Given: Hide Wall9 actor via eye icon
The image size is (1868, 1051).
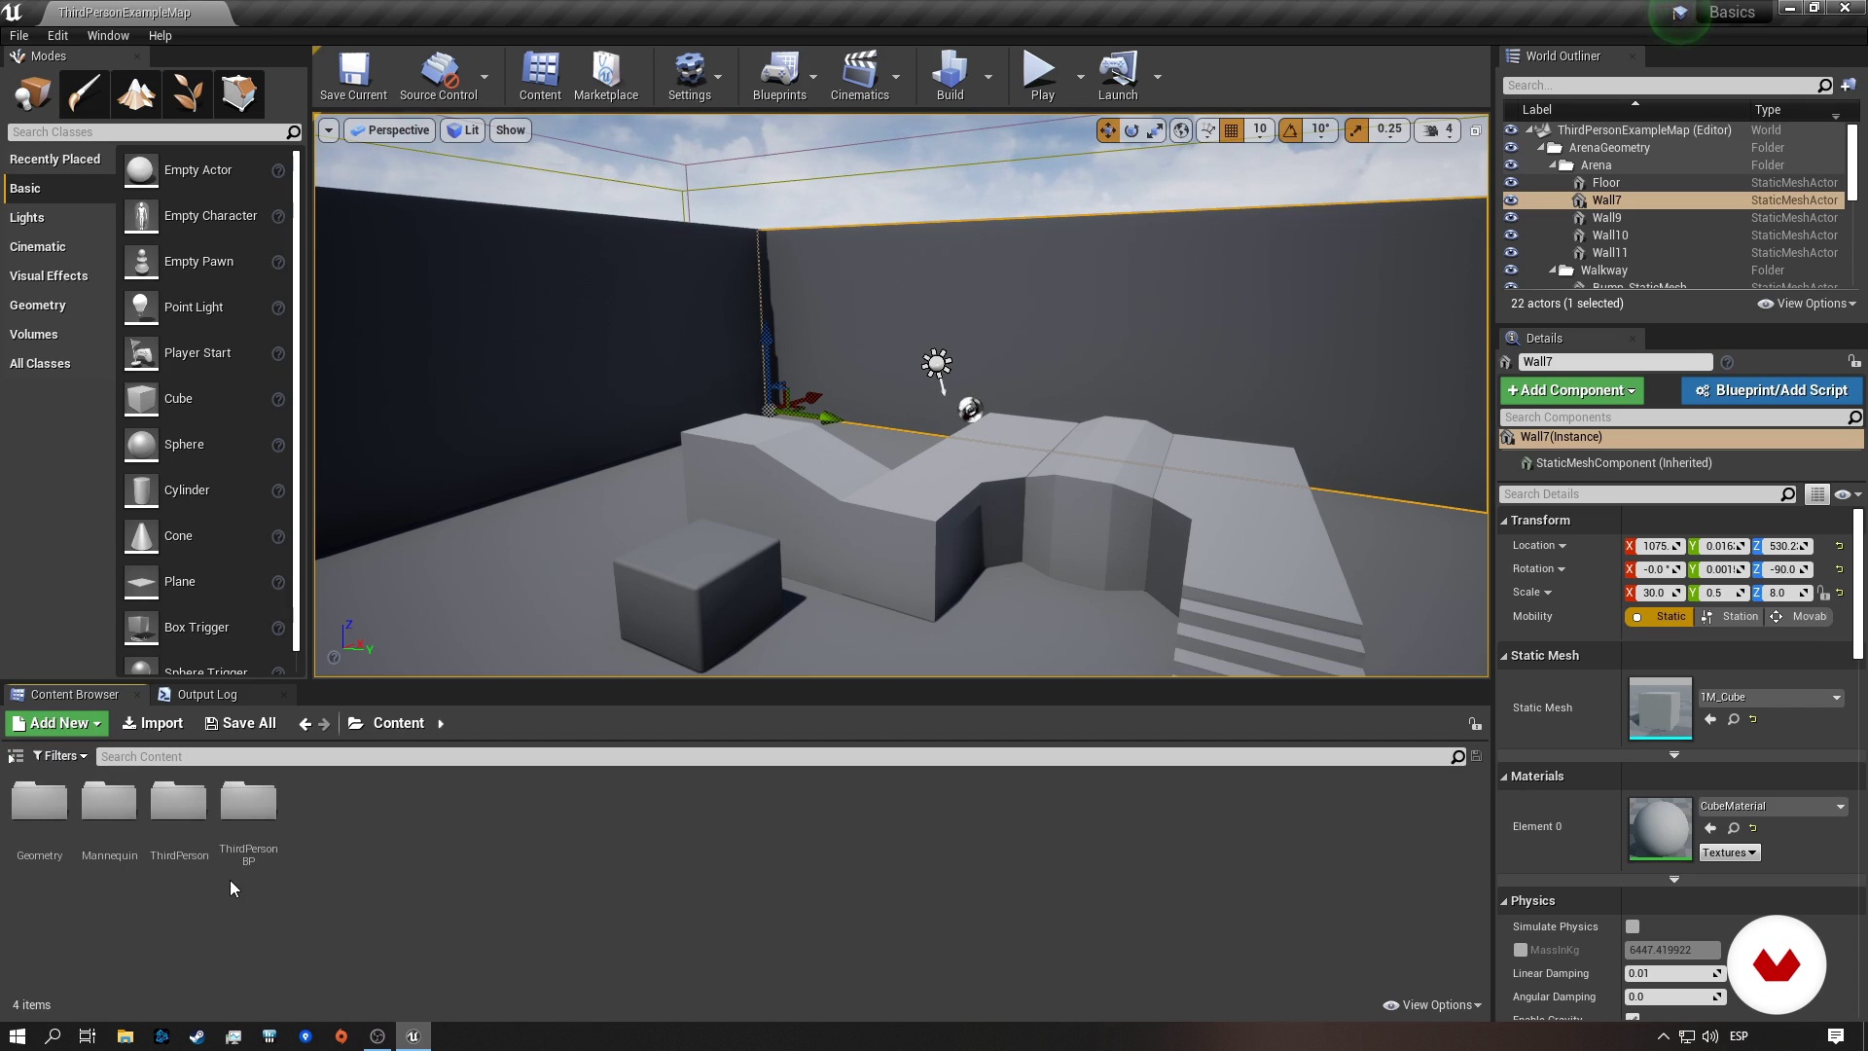Looking at the screenshot, I should [1511, 218].
